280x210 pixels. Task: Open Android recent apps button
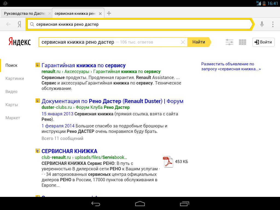[x=184, y=203]
